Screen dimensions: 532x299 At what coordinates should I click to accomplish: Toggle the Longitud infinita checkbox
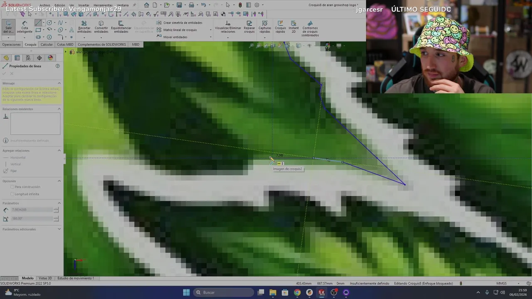[12, 194]
